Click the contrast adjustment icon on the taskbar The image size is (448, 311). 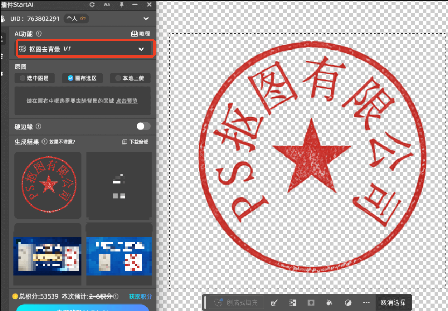coord(348,302)
